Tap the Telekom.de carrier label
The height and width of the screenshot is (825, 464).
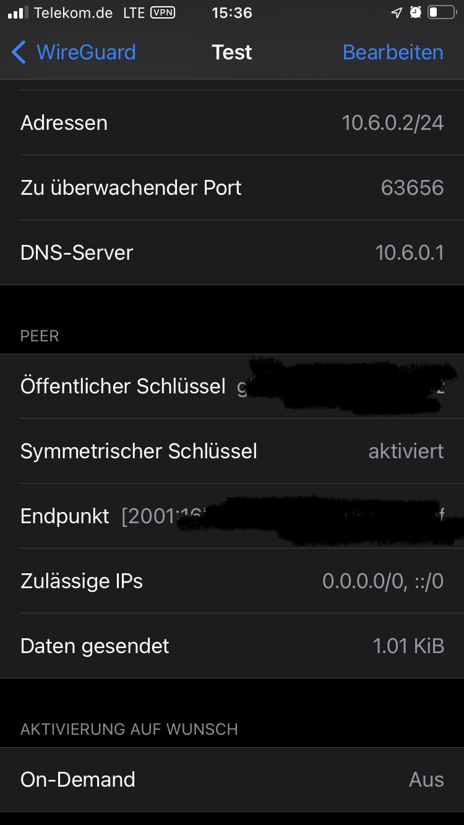coord(73,12)
